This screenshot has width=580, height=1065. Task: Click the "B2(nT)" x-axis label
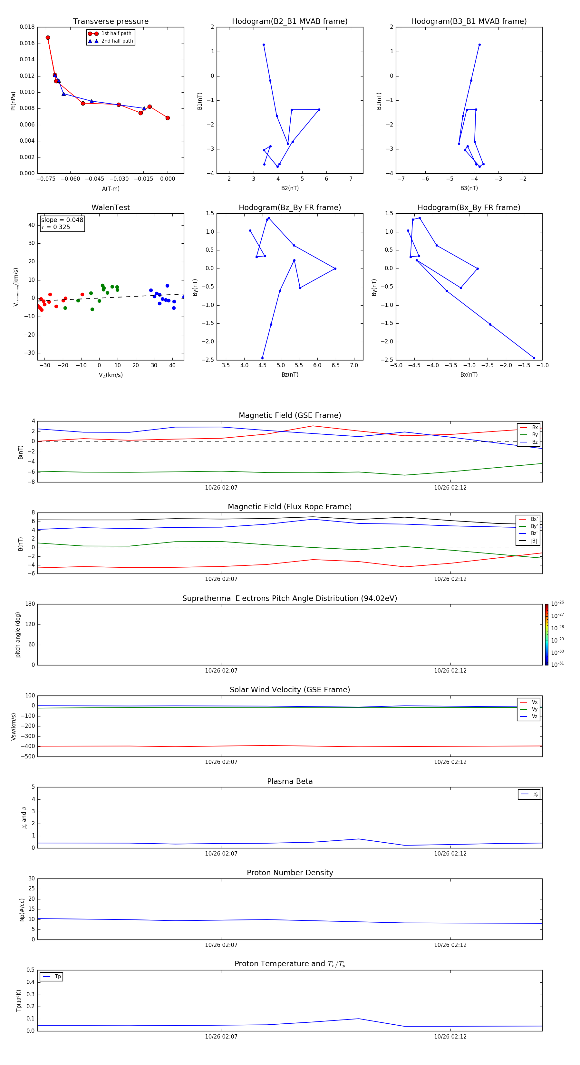(290, 188)
